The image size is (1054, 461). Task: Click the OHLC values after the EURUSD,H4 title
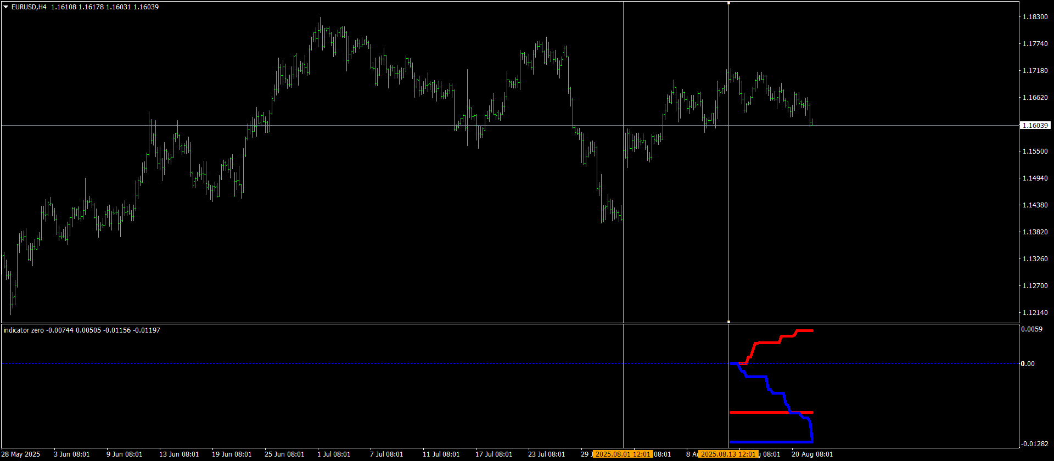pyautogui.click(x=105, y=7)
